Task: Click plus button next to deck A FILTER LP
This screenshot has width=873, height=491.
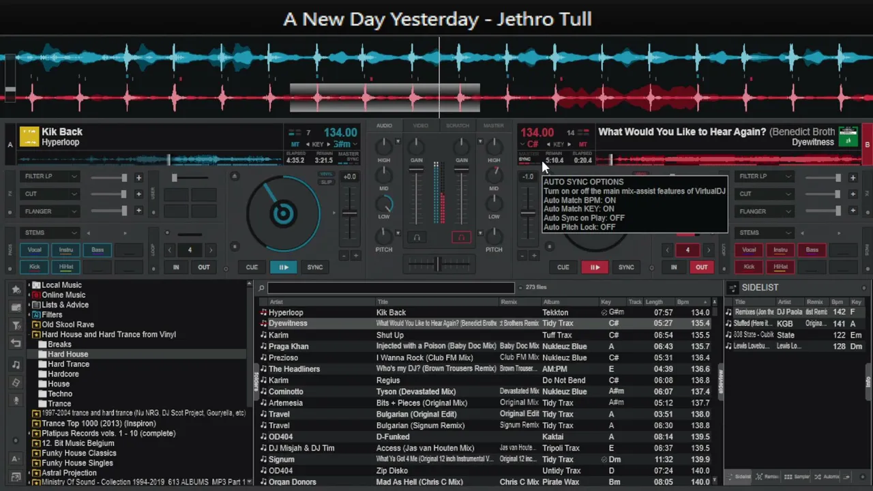Action: 138,178
